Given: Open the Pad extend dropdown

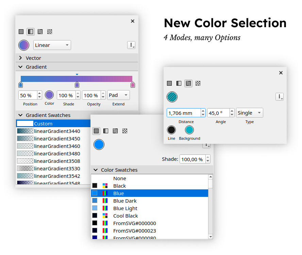Looking at the screenshot, I should [x=118, y=95].
